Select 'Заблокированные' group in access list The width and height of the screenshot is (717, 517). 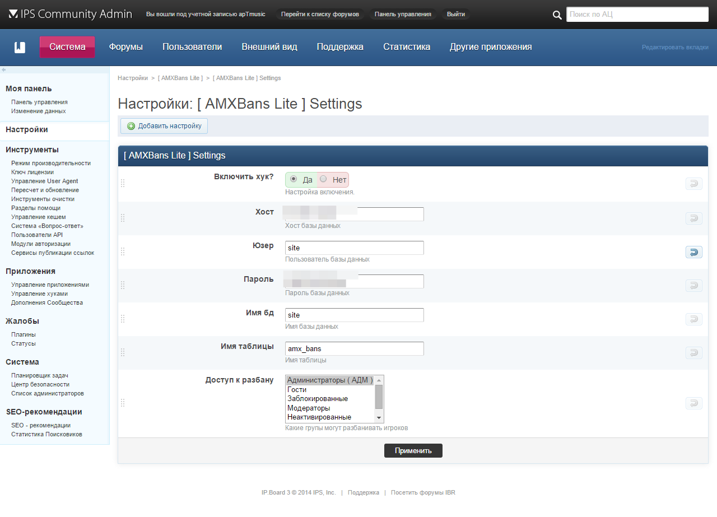[330, 398]
